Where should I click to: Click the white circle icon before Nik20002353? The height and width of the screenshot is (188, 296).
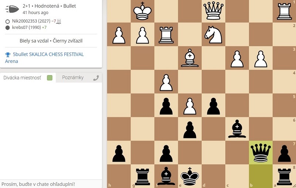(x=7, y=21)
